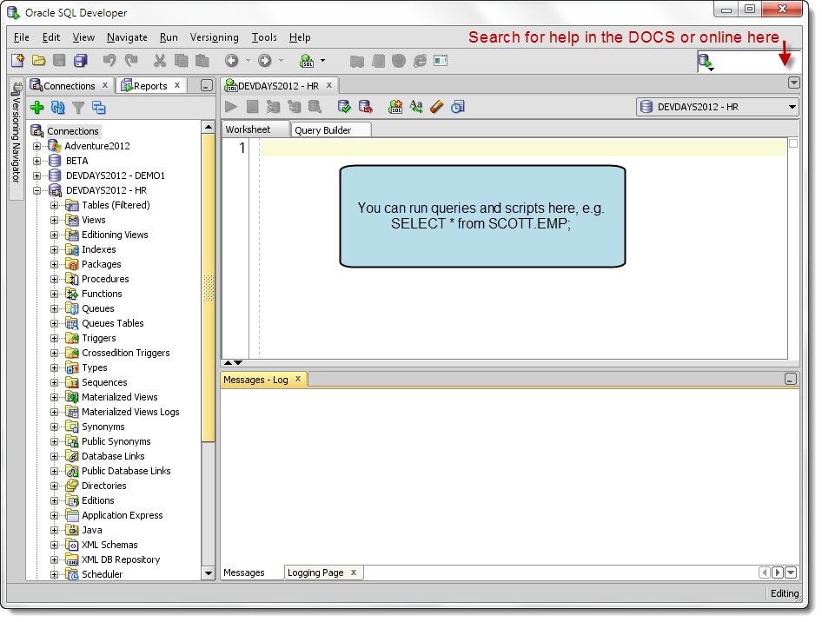Minimize the Connections panel

point(207,85)
